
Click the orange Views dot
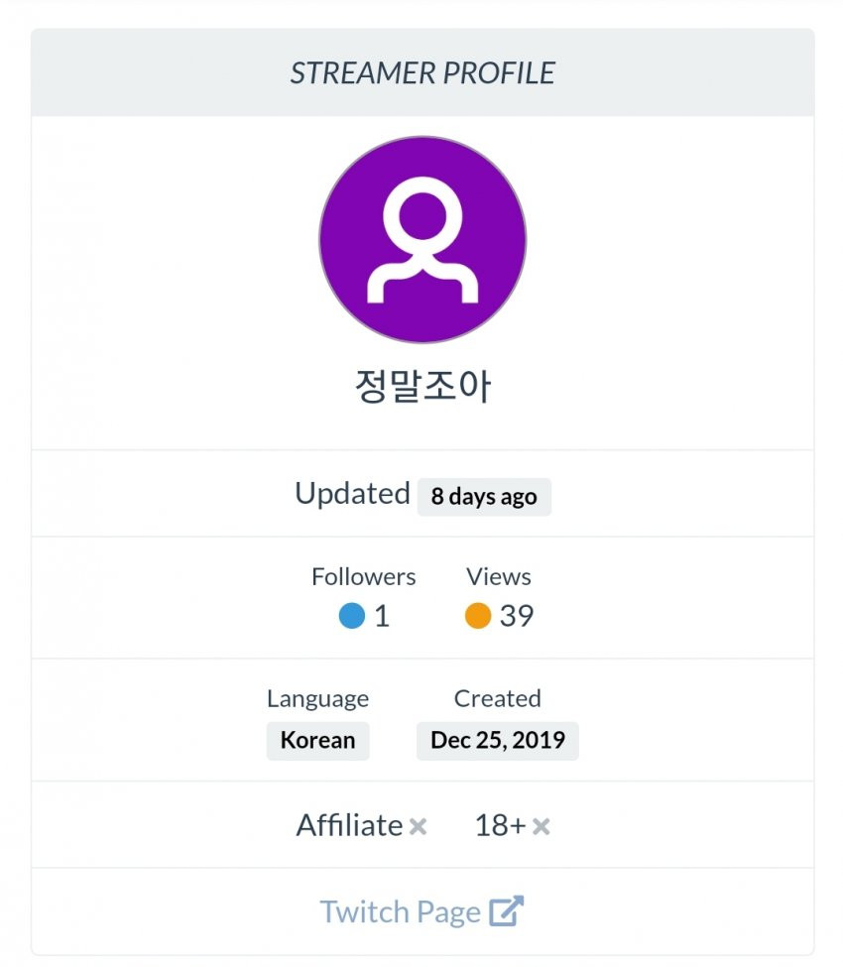click(x=478, y=616)
